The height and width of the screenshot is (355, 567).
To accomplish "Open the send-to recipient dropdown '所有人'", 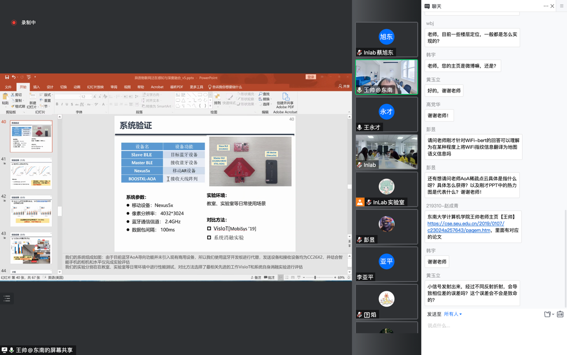I will pyautogui.click(x=453, y=315).
